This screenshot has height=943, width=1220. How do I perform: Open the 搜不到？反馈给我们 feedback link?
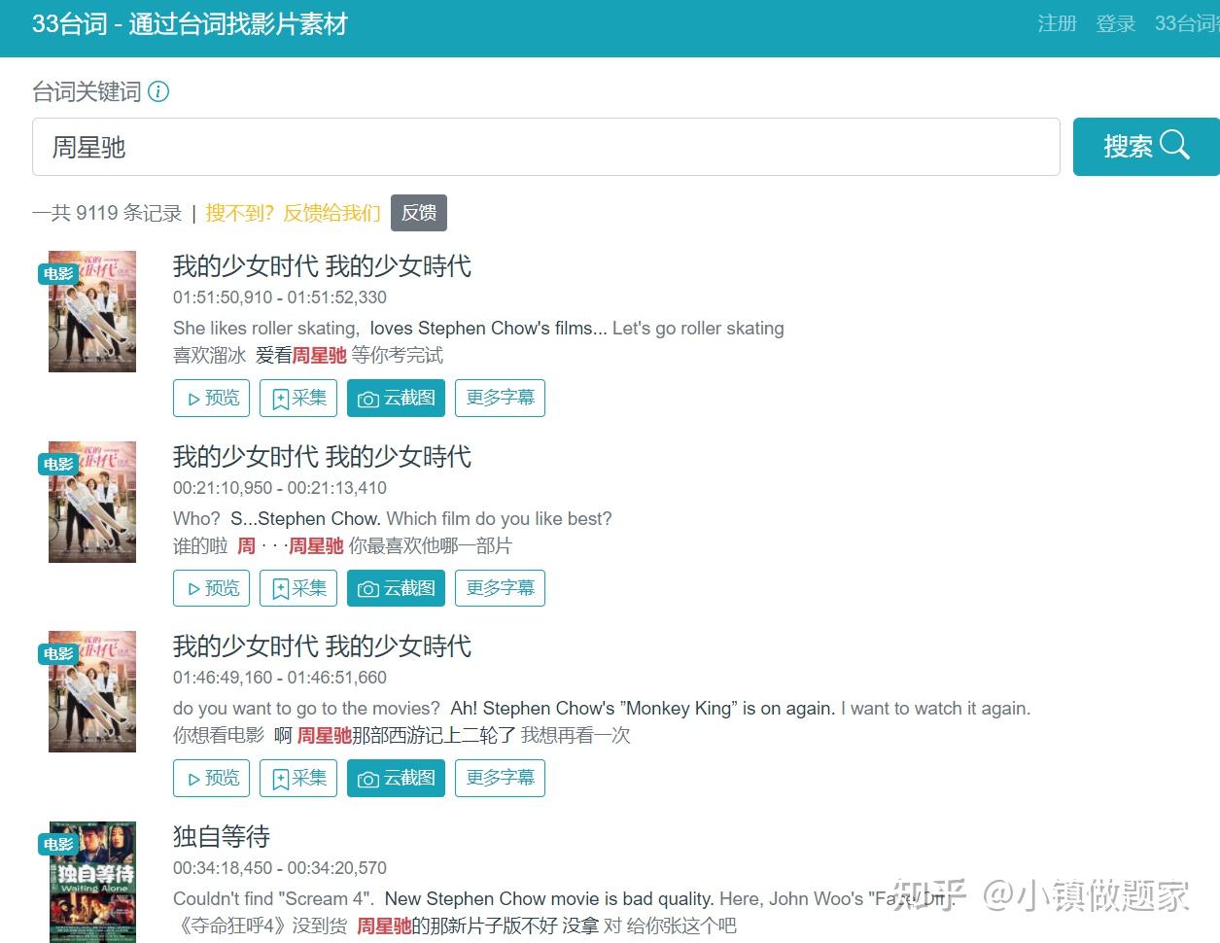(x=293, y=212)
